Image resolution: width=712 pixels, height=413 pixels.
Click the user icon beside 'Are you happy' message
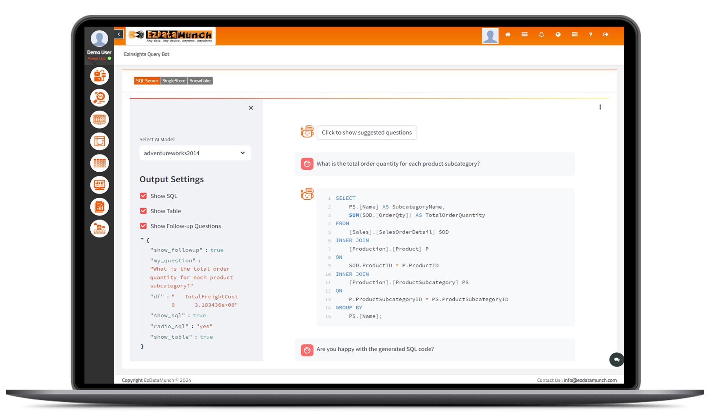pos(307,350)
